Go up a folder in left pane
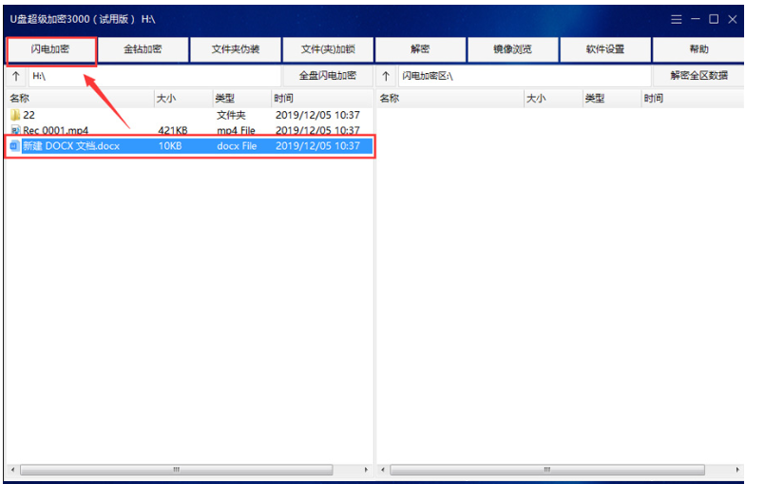Viewport: 765px width, 484px height. click(x=16, y=76)
